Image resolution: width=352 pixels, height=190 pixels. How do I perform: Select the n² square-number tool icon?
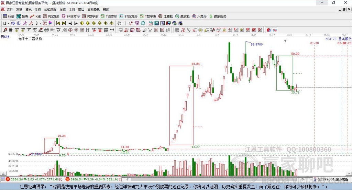[58, 30]
